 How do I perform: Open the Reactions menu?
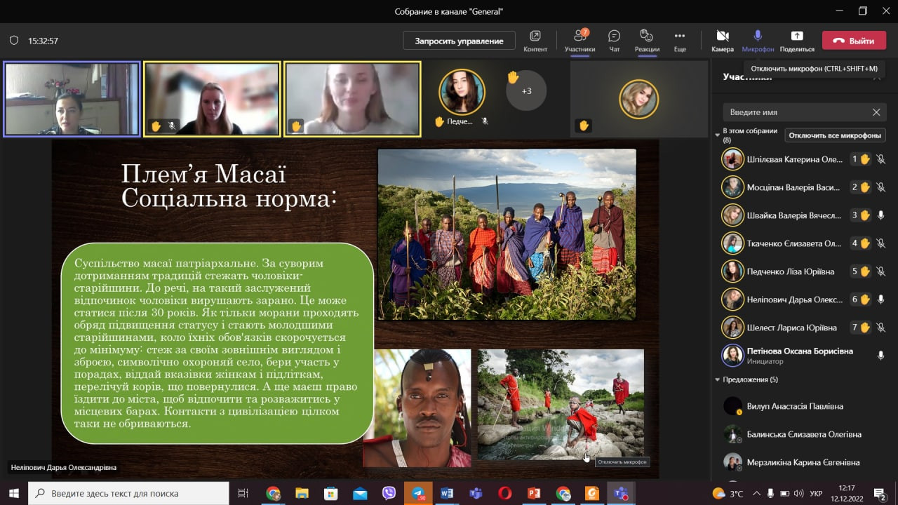pyautogui.click(x=647, y=40)
